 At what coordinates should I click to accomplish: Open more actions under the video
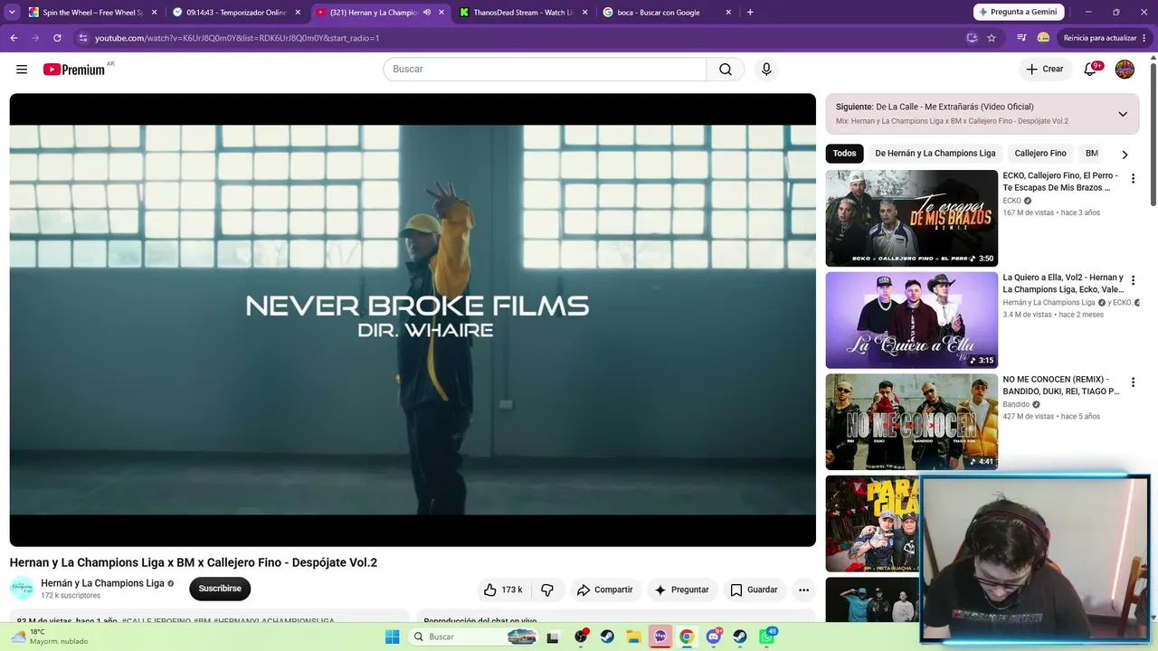click(x=803, y=590)
